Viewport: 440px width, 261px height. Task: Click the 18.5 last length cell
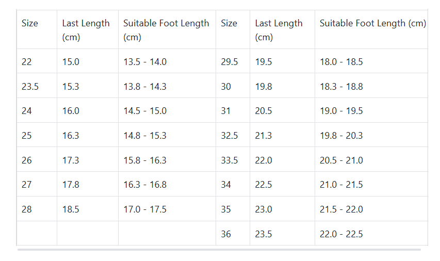pyautogui.click(x=71, y=209)
